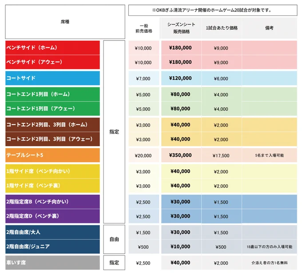Click ¥180,000 in the ベンチサイド（アウェー） row
This screenshot has width=302, height=274.
180,62
